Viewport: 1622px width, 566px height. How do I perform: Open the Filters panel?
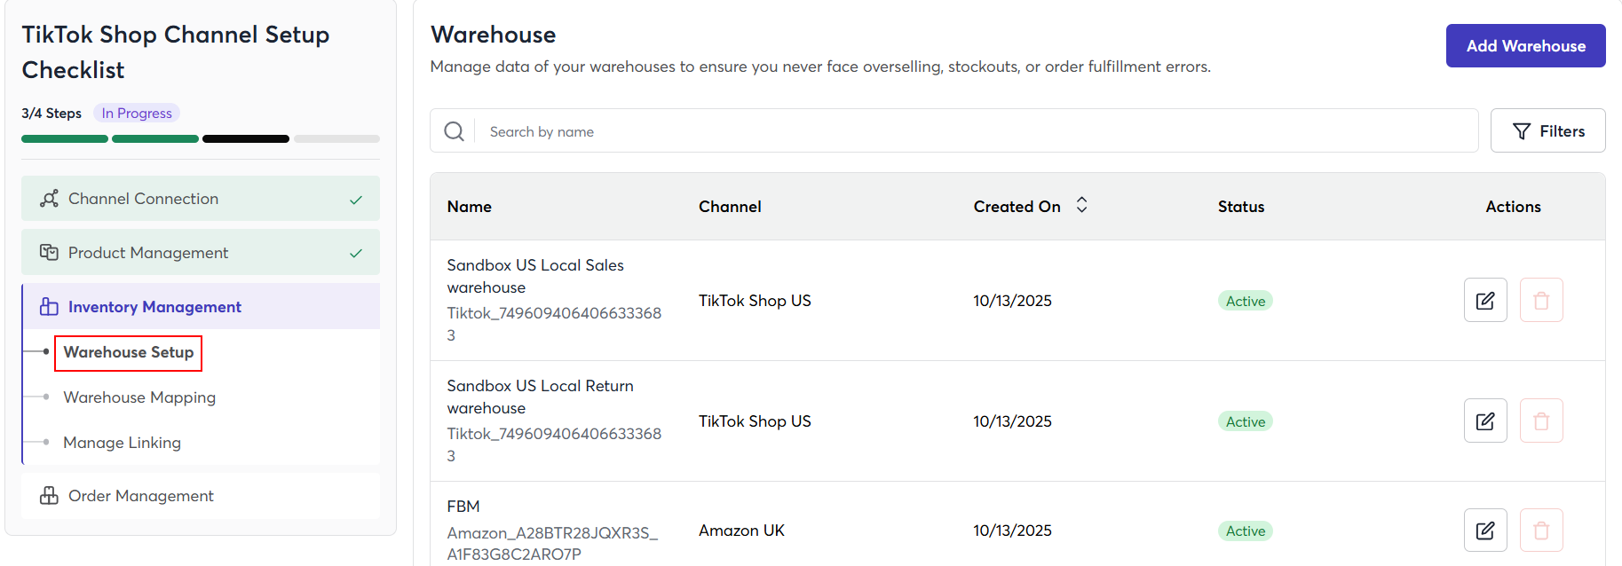coord(1547,131)
